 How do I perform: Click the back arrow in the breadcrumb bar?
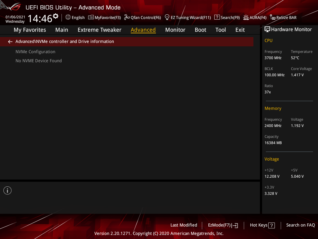tap(10, 42)
